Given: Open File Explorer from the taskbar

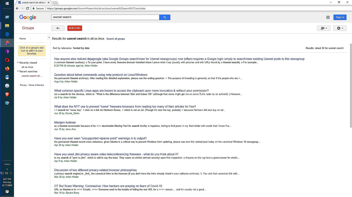Looking at the screenshot, I should pyautogui.click(x=7, y=26).
